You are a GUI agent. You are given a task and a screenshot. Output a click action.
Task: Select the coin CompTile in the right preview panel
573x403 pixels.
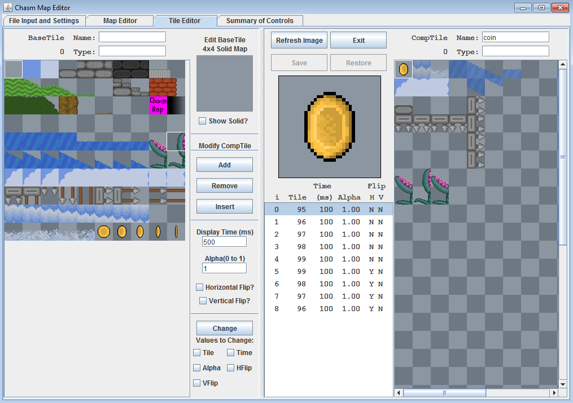(x=403, y=69)
